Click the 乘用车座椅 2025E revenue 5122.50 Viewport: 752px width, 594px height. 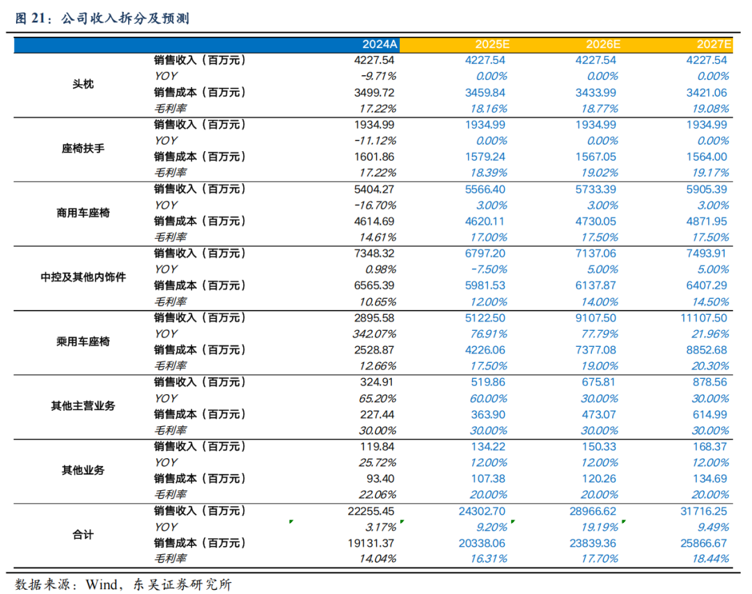(485, 318)
